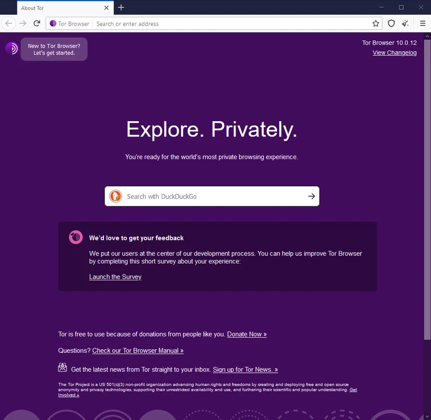Click the DuckDuckGo logo in search box
Image resolution: width=431 pixels, height=420 pixels.
tap(115, 196)
